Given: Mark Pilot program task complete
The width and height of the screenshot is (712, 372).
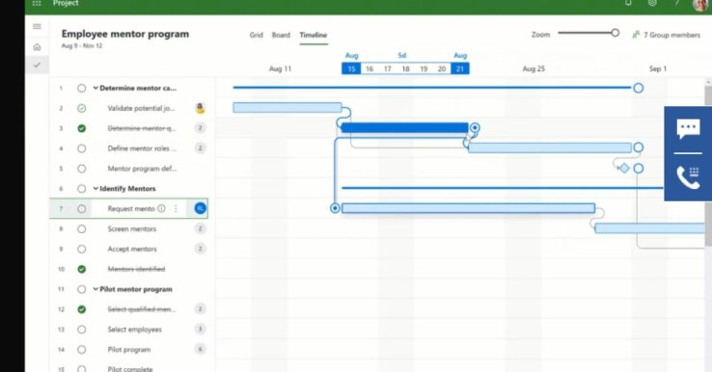Looking at the screenshot, I should pos(81,349).
